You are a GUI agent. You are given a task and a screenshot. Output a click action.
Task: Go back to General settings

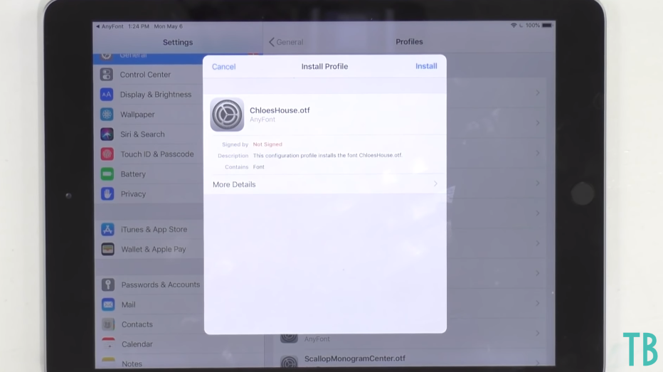(286, 42)
